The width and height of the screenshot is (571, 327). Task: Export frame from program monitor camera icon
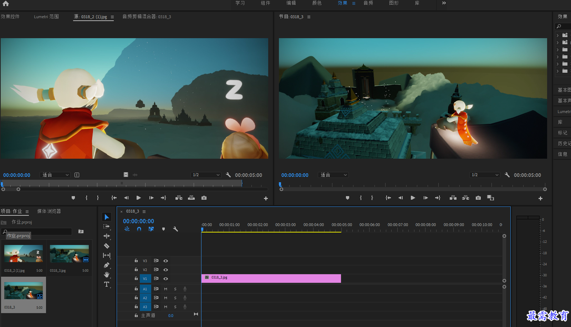478,198
